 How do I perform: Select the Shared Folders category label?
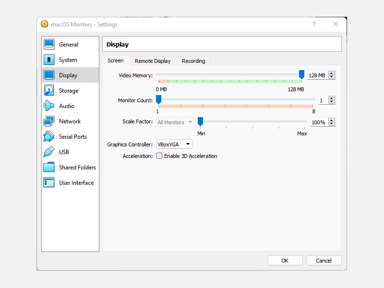pos(77,168)
